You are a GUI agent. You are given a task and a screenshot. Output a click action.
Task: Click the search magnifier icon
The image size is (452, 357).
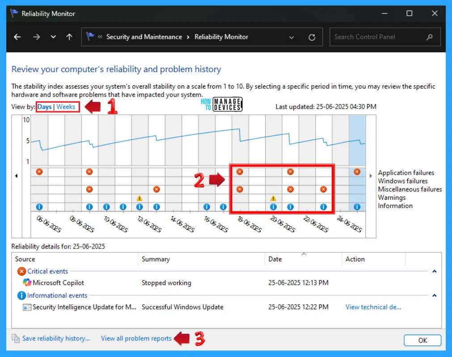(430, 37)
